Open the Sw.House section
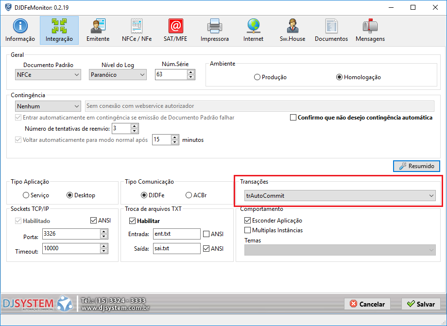This screenshot has height=326, width=447. (x=292, y=30)
